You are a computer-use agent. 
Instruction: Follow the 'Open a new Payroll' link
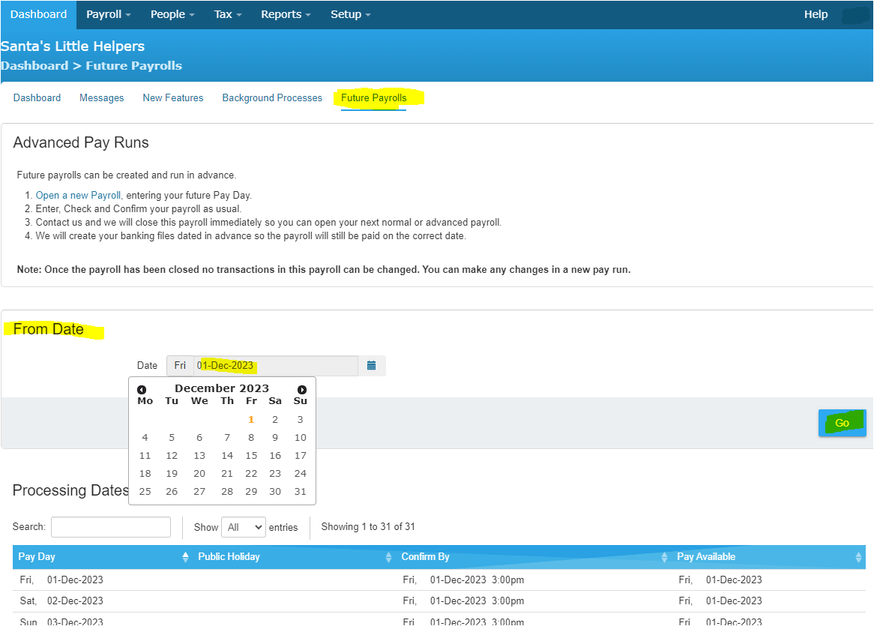tap(78, 196)
